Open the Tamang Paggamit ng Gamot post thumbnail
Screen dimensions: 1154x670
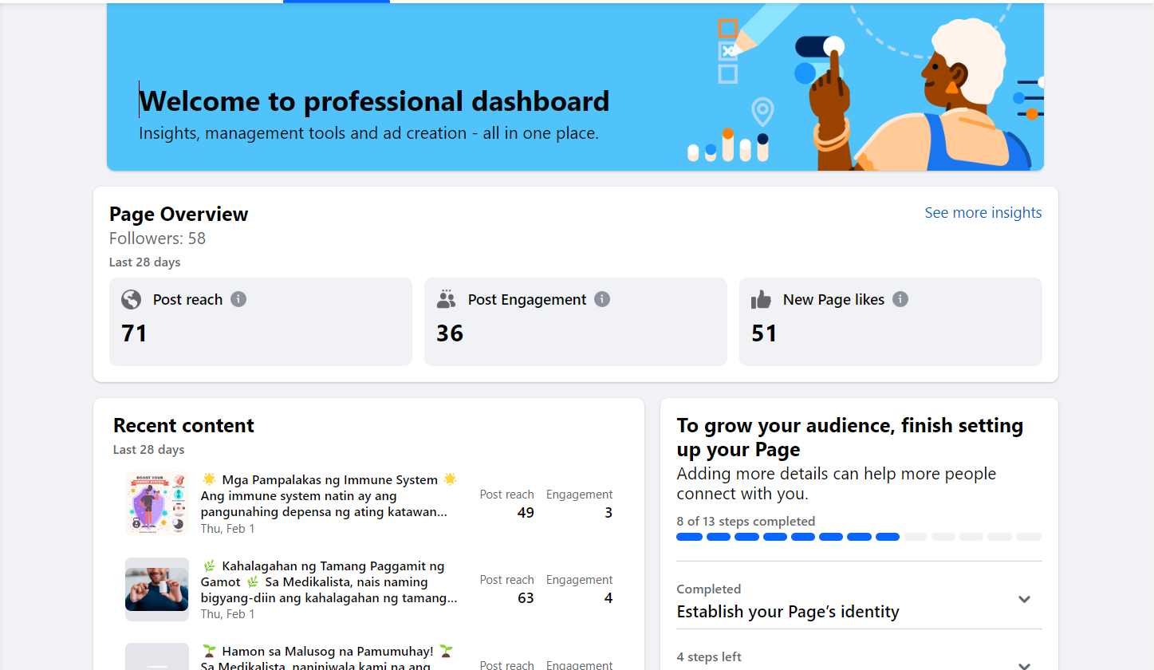[157, 589]
